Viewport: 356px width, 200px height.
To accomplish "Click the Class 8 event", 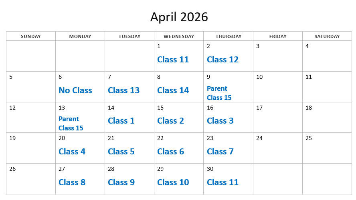I will click(72, 182).
